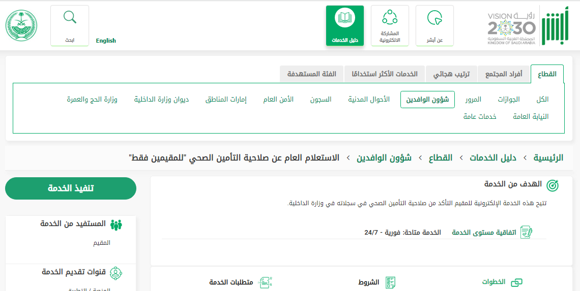Choose 'الأحوال المدنية' sector filter

coord(369,100)
